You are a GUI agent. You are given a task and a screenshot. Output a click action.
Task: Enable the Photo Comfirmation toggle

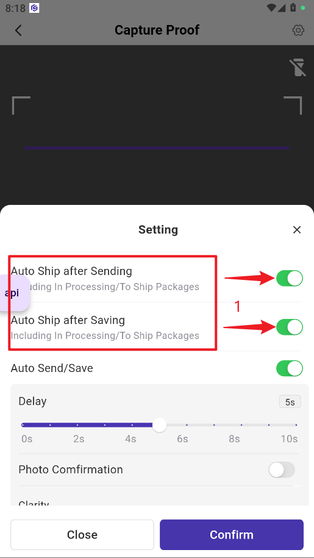(282, 470)
